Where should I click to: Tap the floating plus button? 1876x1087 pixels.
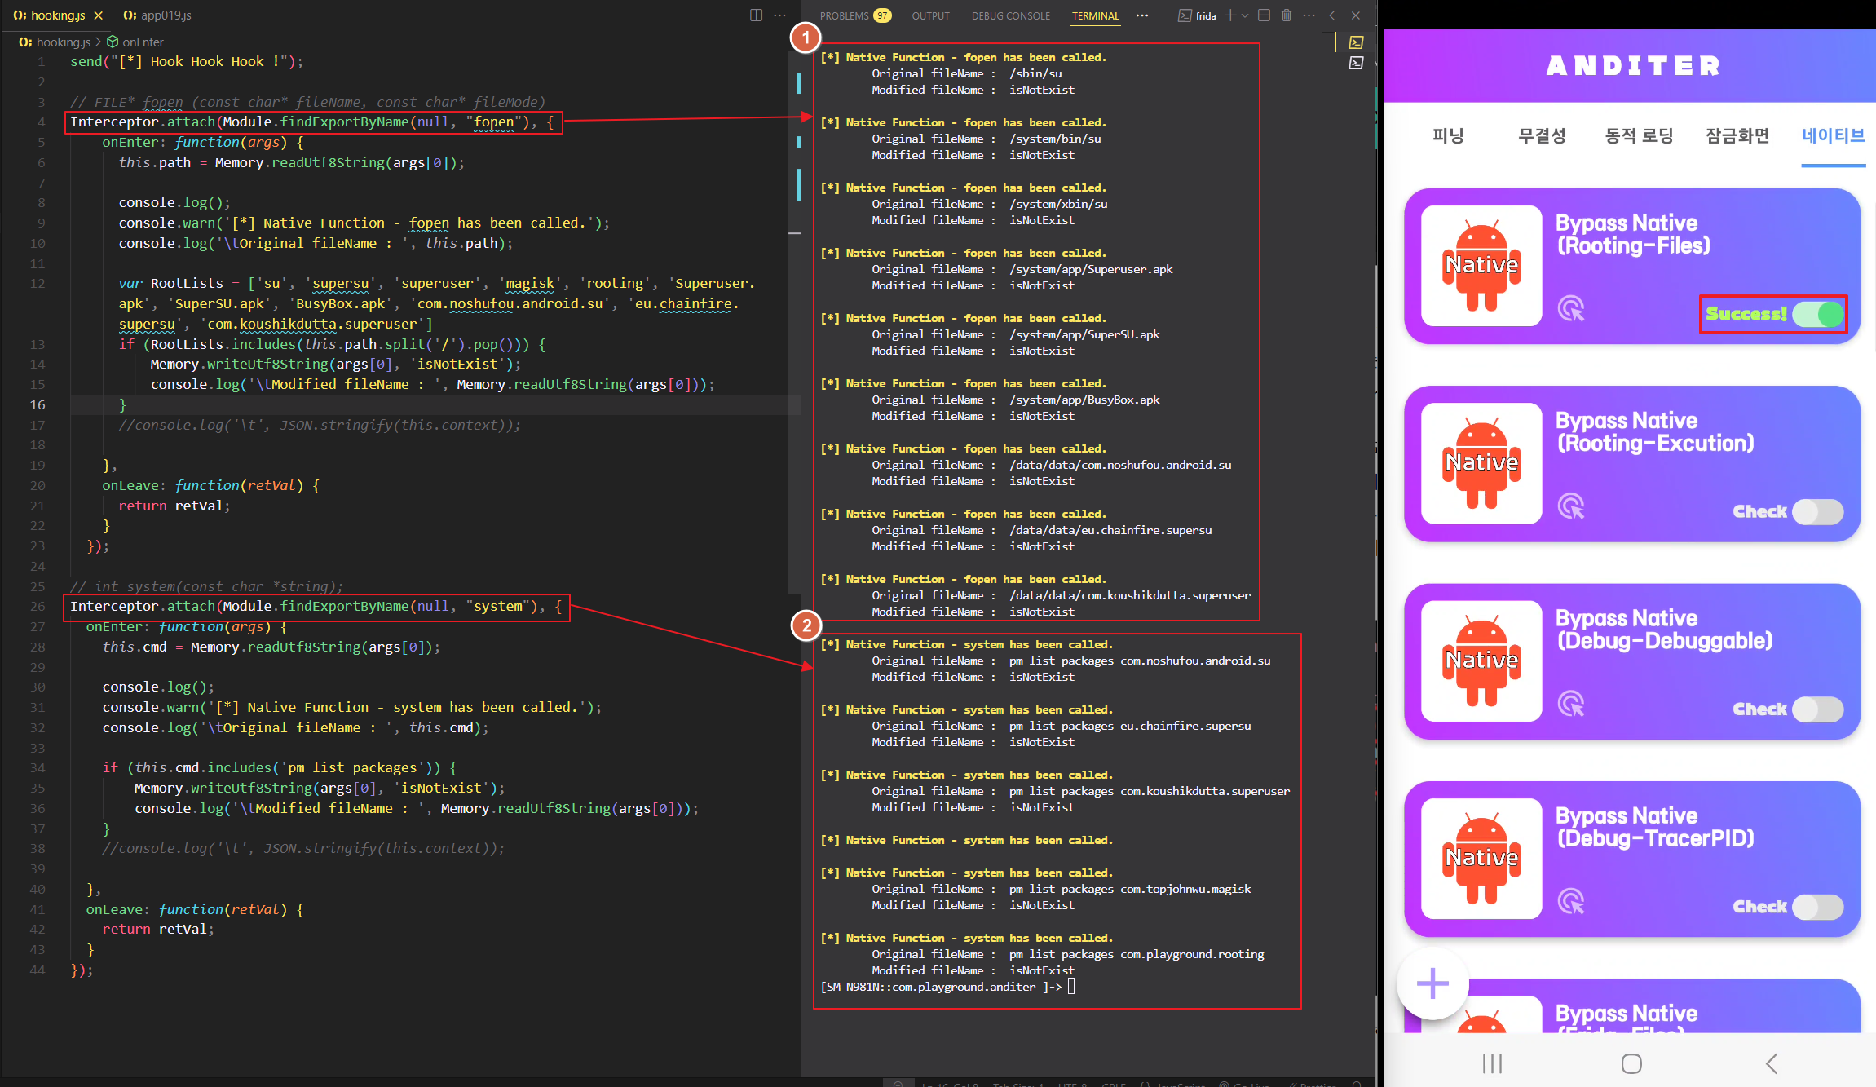1432,983
